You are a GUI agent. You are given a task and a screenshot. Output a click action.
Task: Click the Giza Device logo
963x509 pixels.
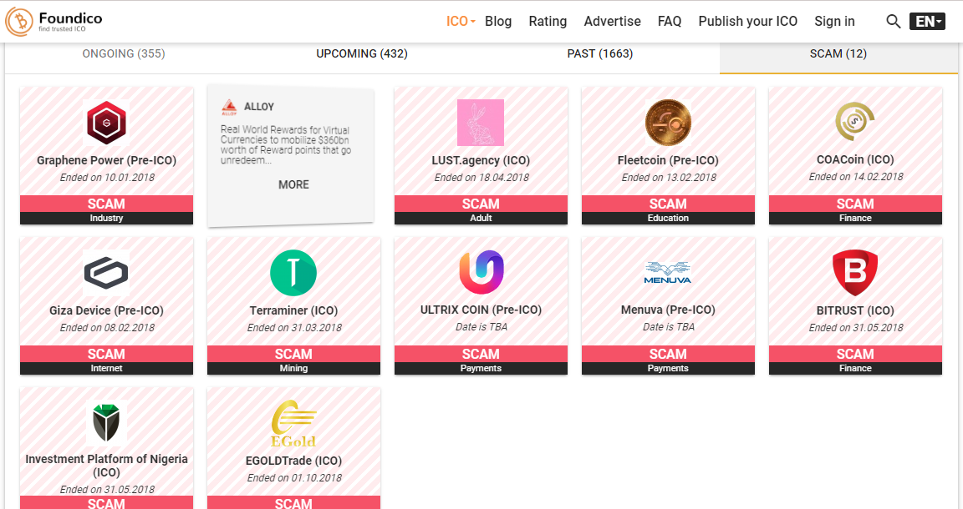(106, 273)
